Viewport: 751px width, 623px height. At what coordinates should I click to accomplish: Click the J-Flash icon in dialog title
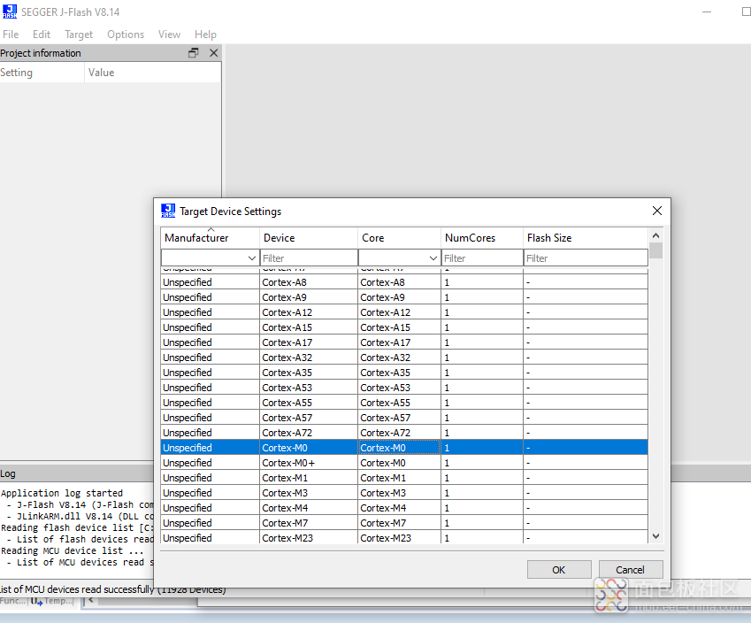(x=168, y=211)
